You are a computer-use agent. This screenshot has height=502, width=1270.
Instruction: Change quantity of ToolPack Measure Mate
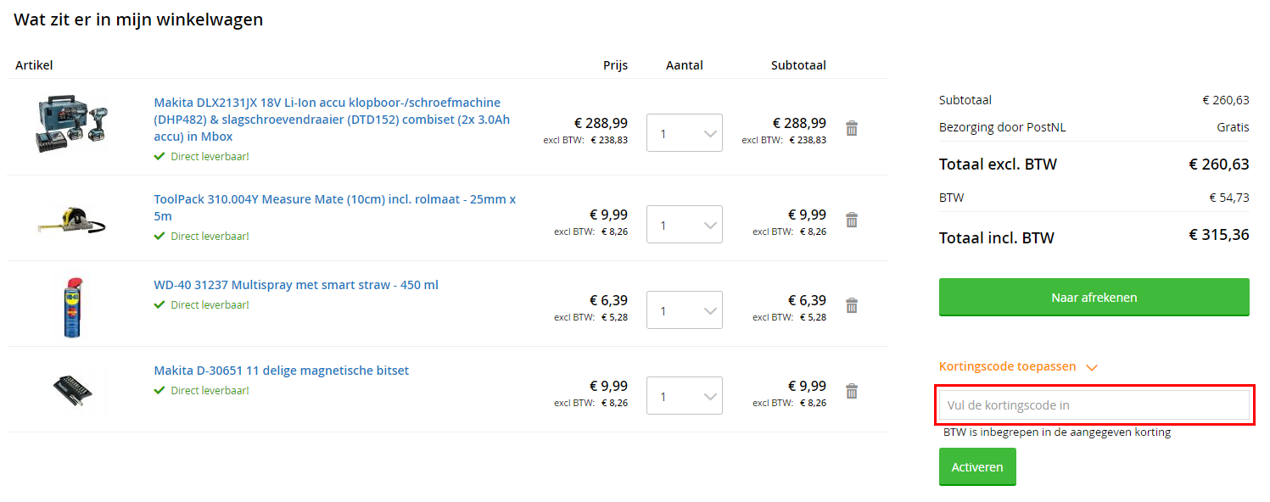click(685, 225)
